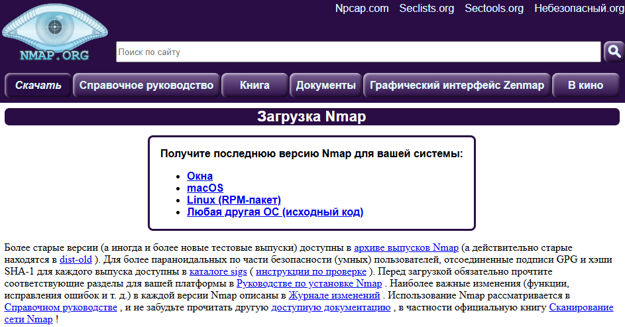Click the Nmap.org eye logo
Screen dimensions: 625x327
click(54, 33)
